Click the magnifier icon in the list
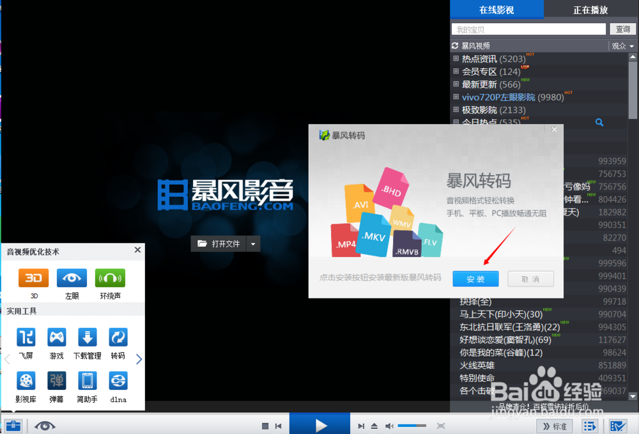Image resolution: width=639 pixels, height=434 pixels. tap(599, 122)
